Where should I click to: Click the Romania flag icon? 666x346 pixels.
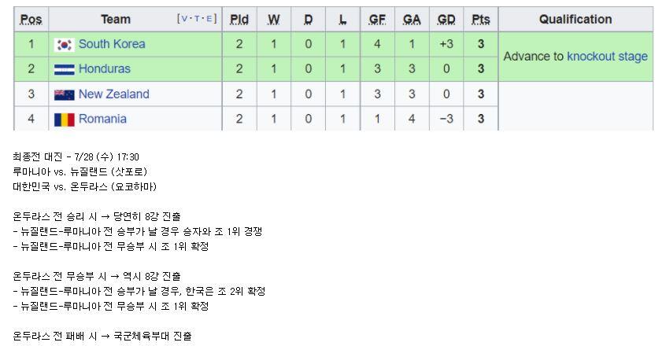pyautogui.click(x=64, y=120)
